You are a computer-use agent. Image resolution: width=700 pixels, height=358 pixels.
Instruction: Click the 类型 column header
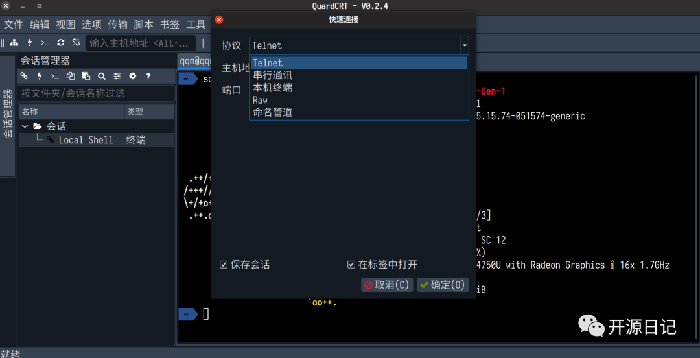pyautogui.click(x=148, y=112)
